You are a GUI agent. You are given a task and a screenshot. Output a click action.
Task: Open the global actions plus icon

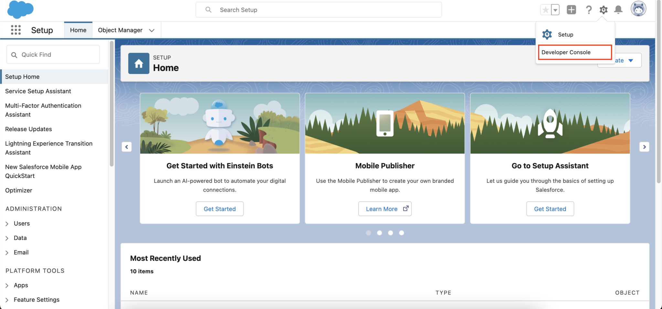coord(571,10)
